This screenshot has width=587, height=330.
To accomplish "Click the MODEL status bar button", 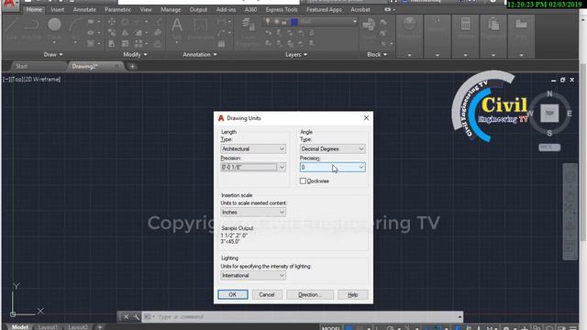I will tap(330, 327).
